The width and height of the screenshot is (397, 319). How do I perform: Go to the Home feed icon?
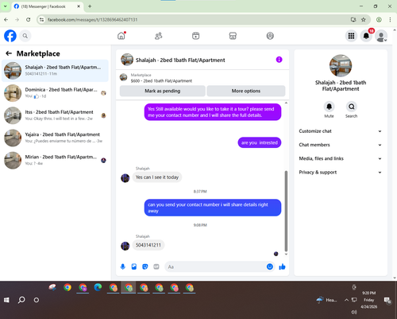121,36
